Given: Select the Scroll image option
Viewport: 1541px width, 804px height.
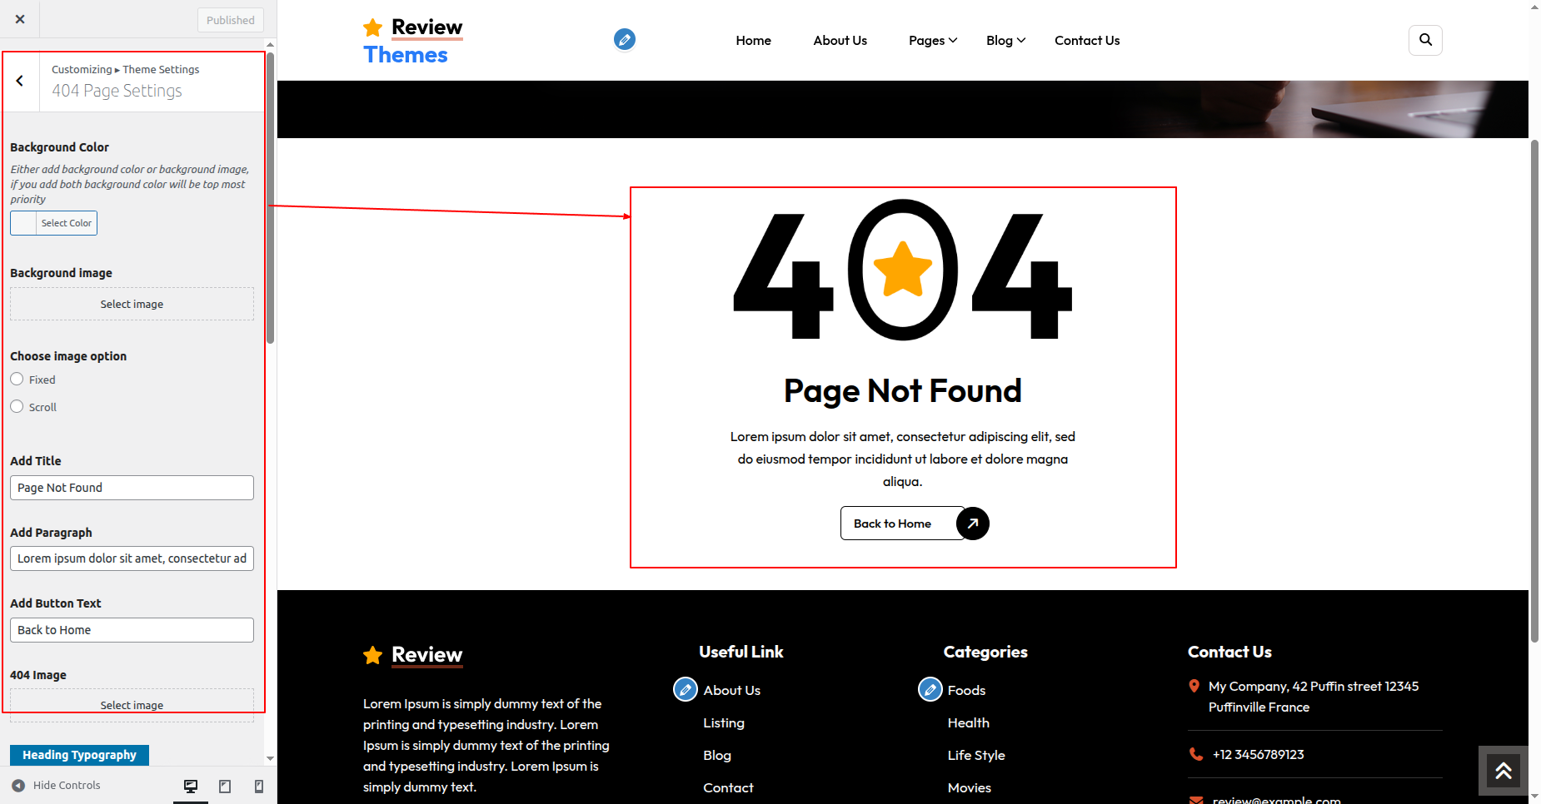Looking at the screenshot, I should (17, 407).
